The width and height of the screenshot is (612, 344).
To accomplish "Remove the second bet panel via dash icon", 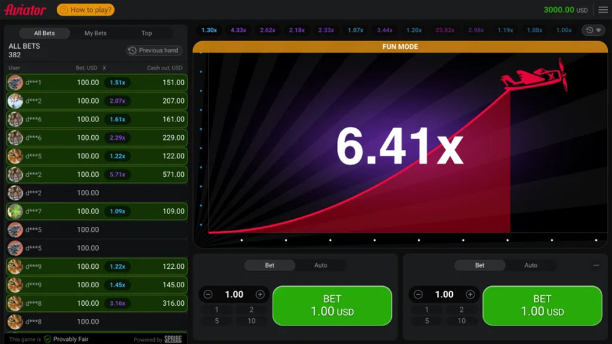I will (596, 265).
